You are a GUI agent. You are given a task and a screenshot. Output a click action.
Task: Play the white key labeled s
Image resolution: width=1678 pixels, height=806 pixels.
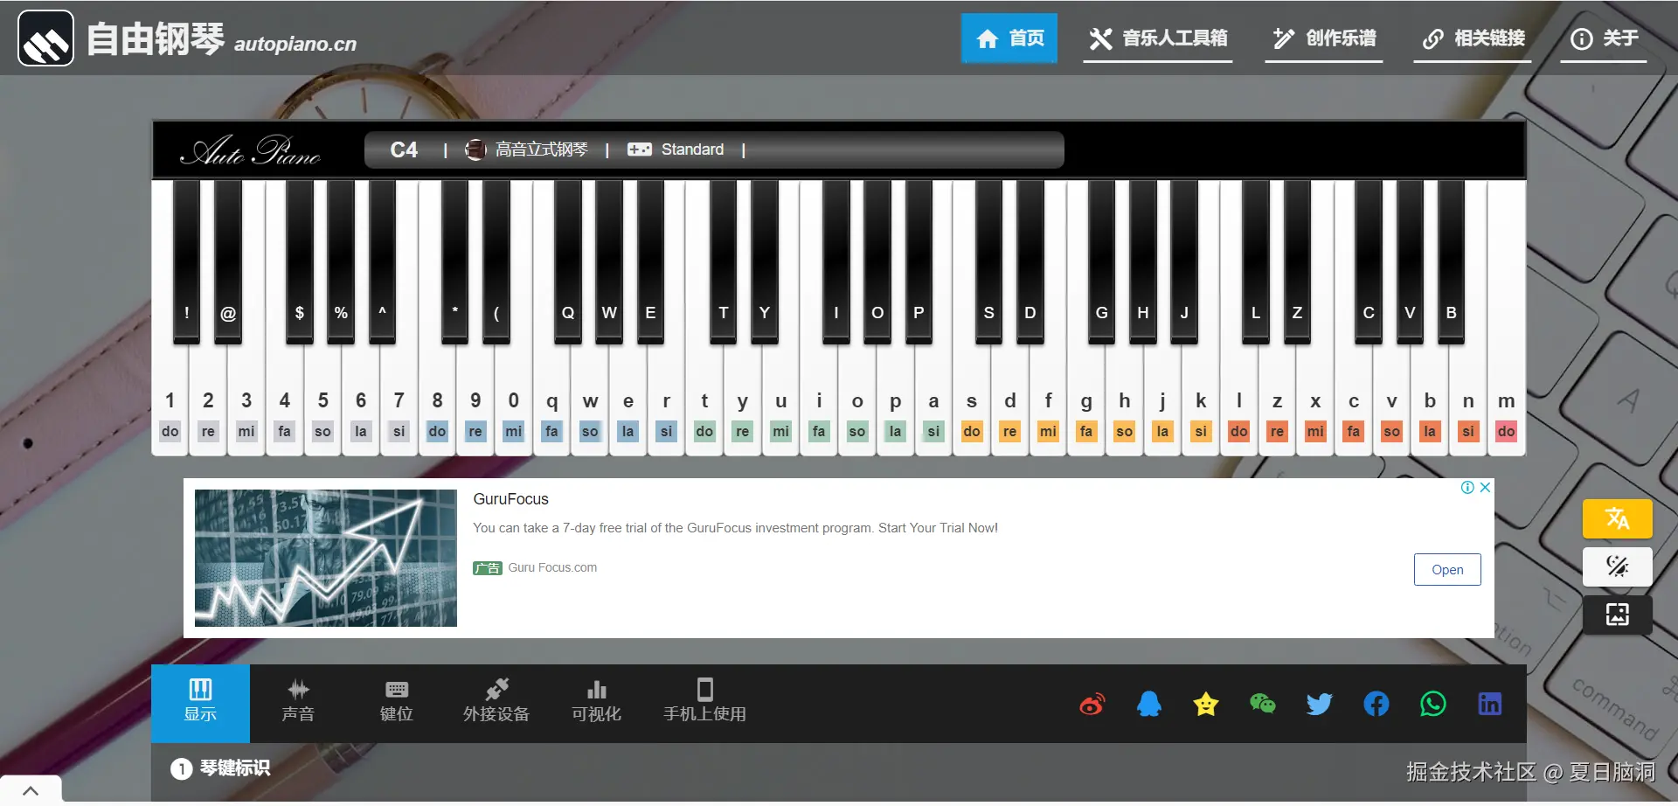[972, 400]
